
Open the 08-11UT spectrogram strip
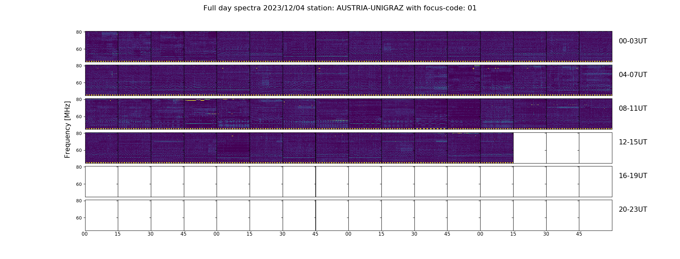click(348, 114)
